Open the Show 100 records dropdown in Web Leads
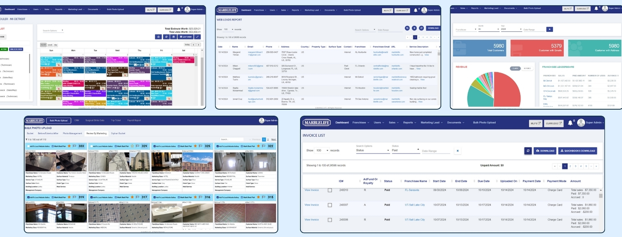Viewport: 622px width, 237px height. tap(228, 29)
